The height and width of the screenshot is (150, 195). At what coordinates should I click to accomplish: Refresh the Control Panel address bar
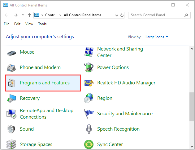(122, 15)
